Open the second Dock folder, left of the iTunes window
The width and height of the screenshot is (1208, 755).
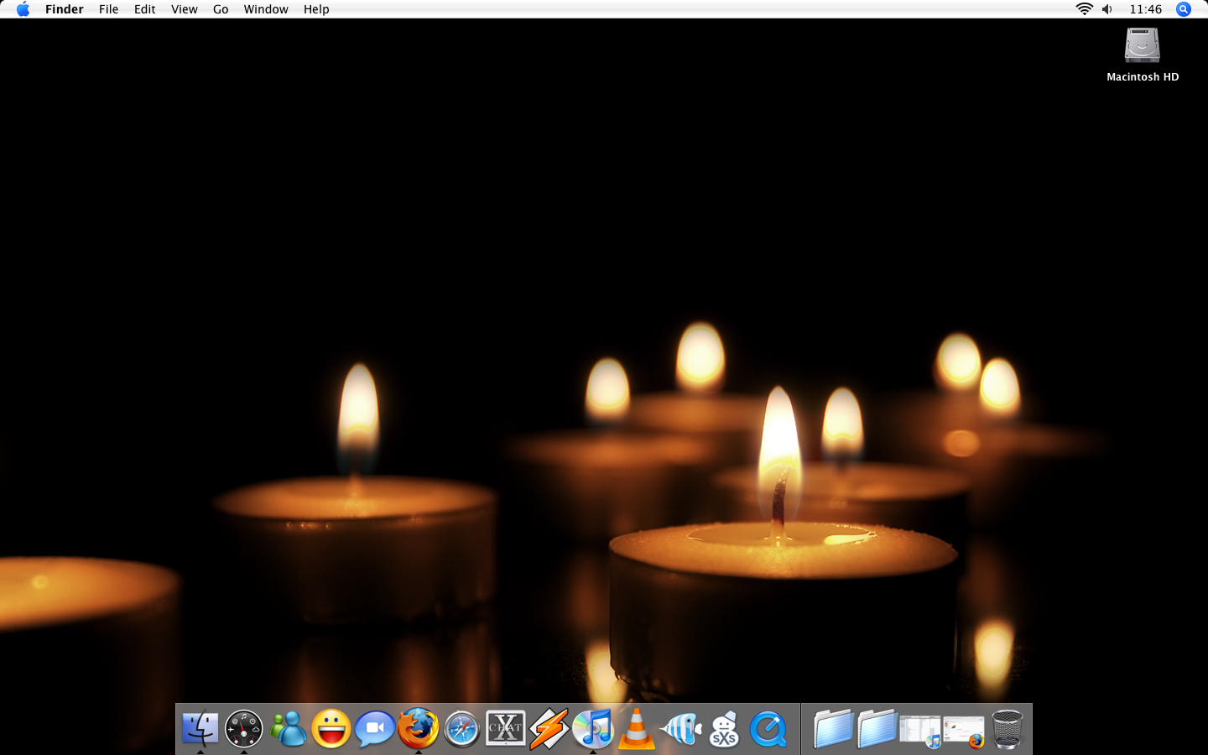877,728
